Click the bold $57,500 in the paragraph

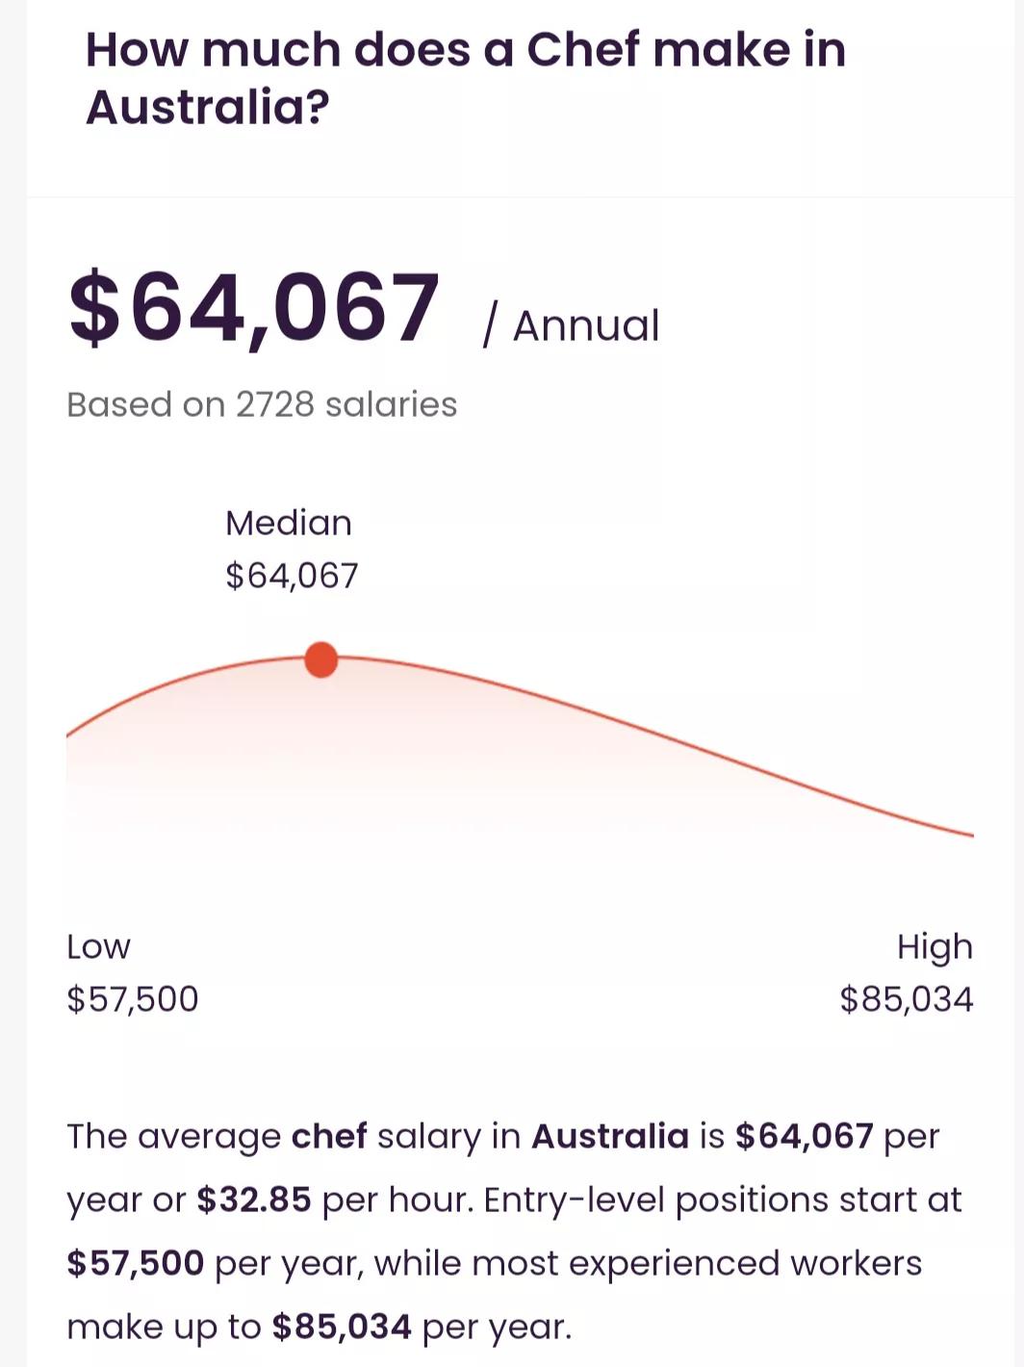(136, 1263)
